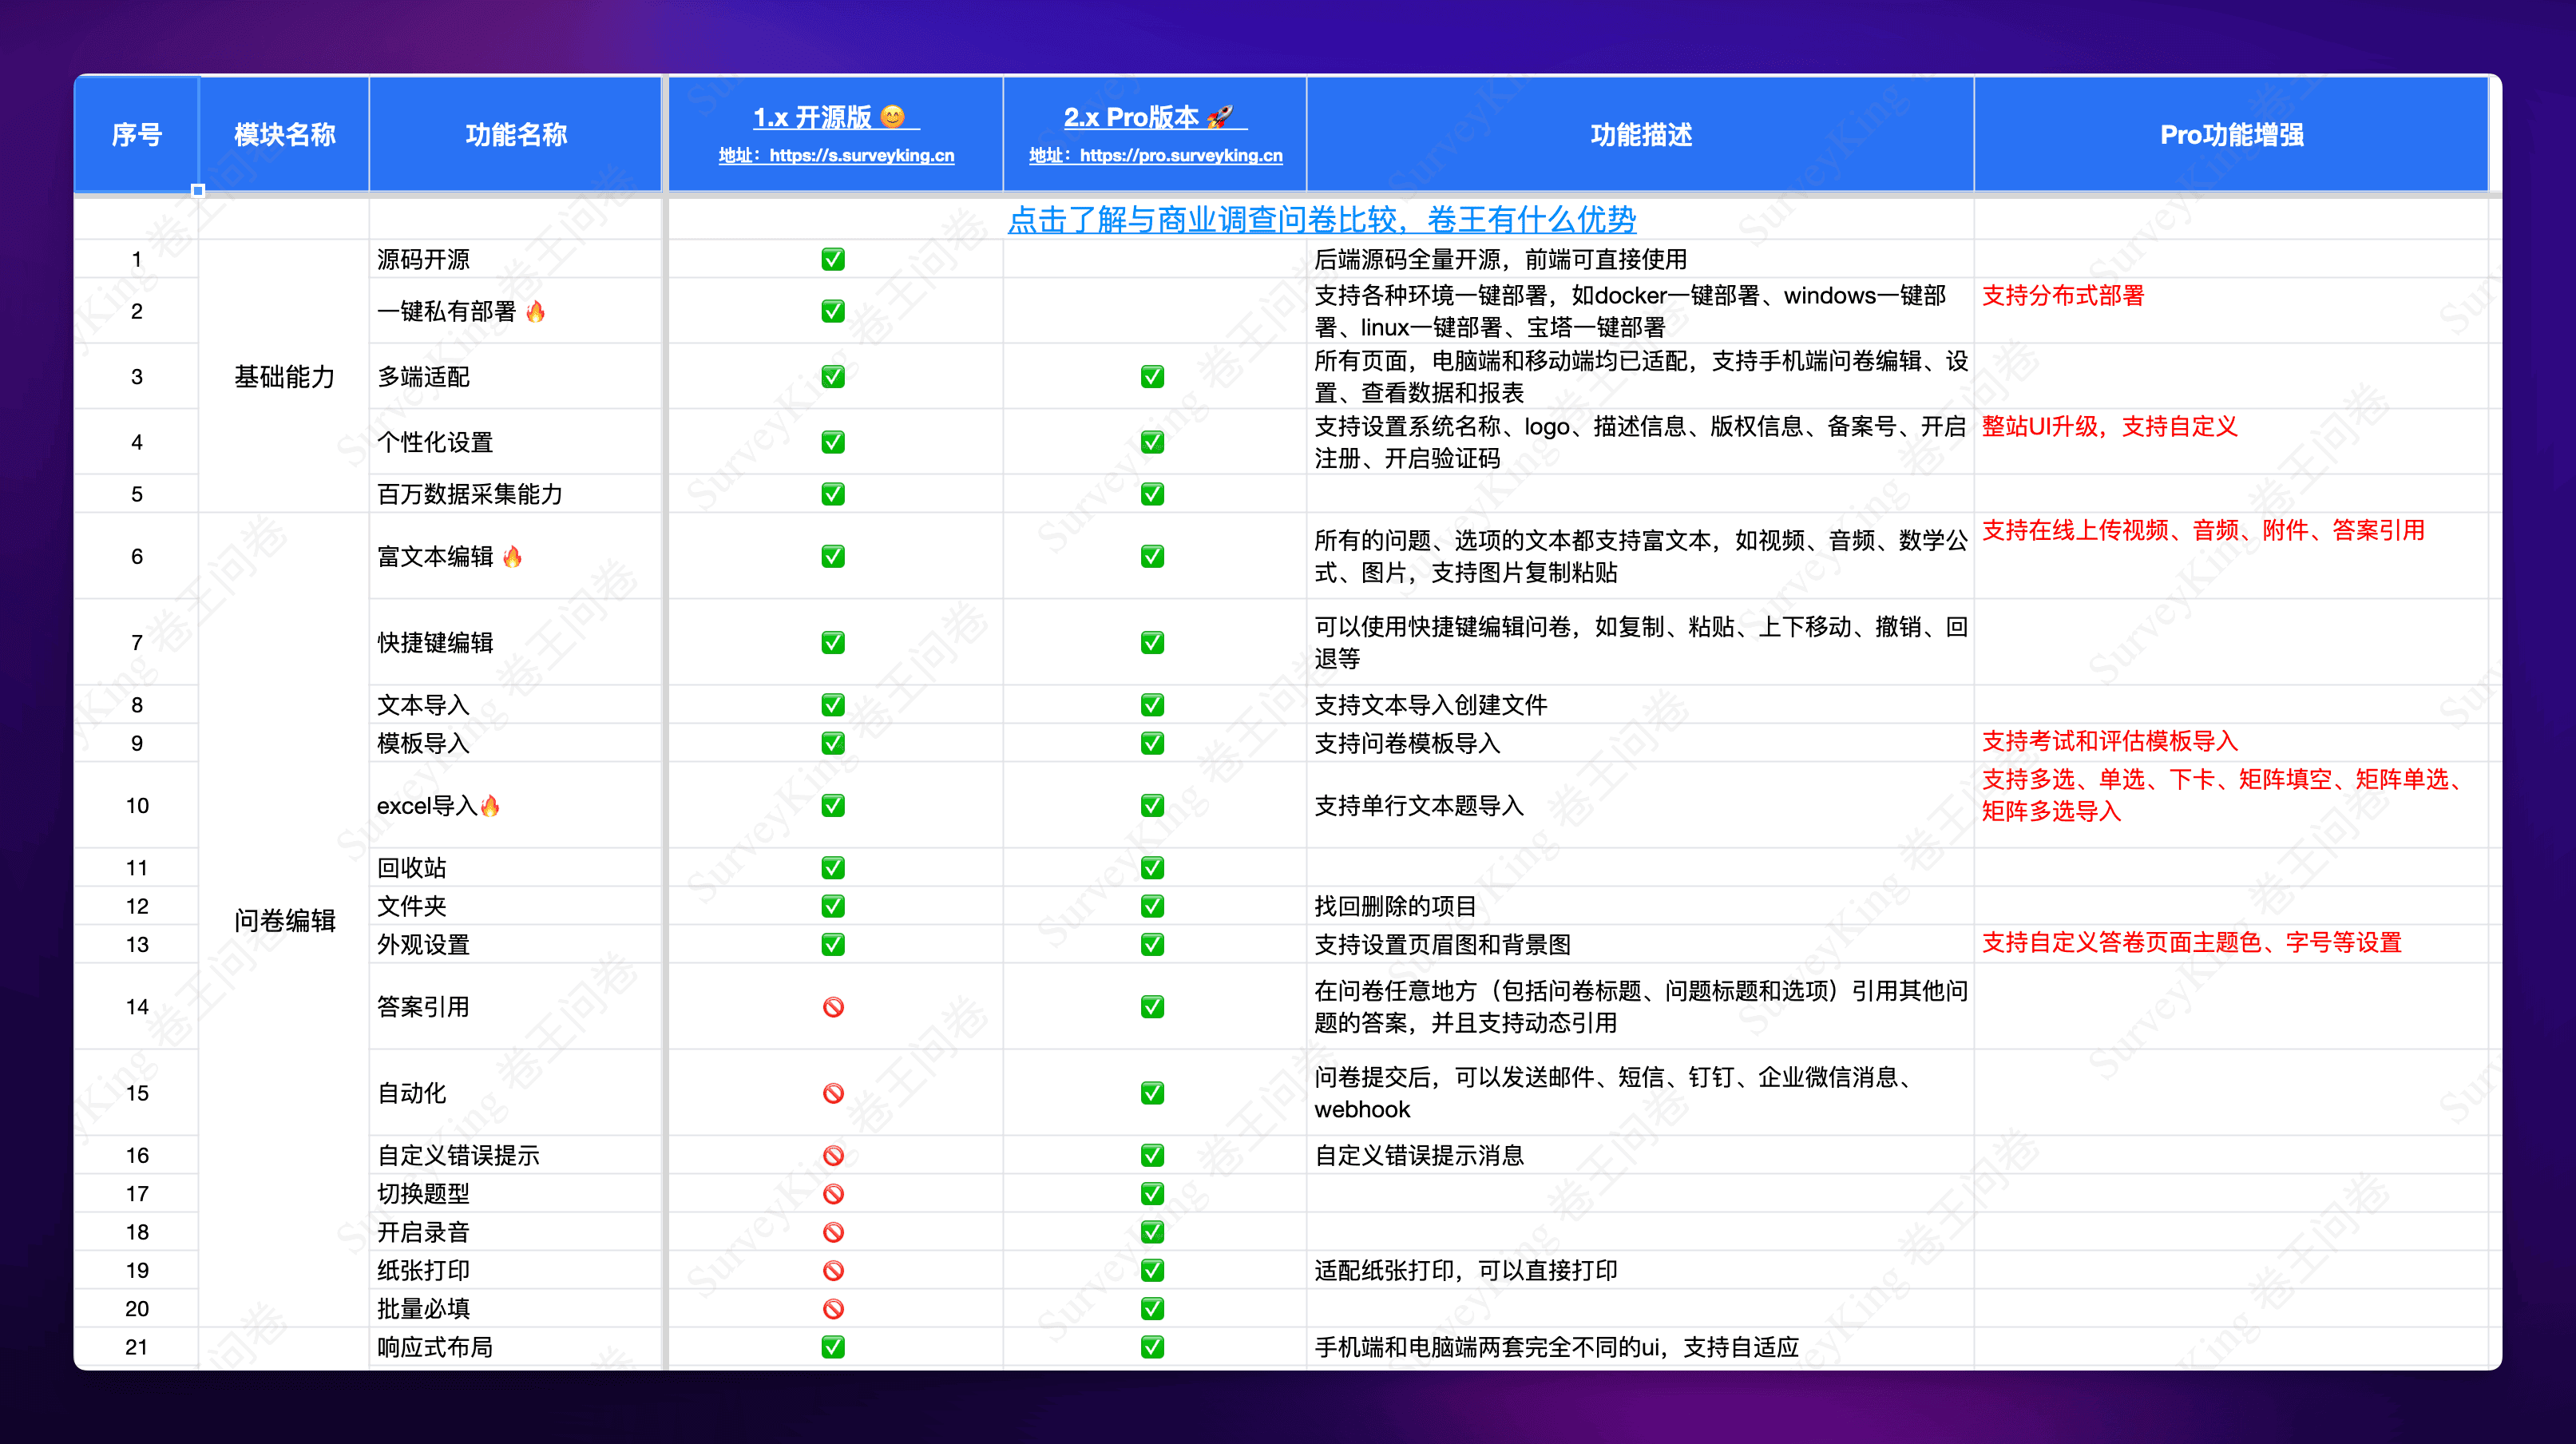Click the selection handle below 序号 header
Screen dimensions: 2576x1444
(198, 190)
